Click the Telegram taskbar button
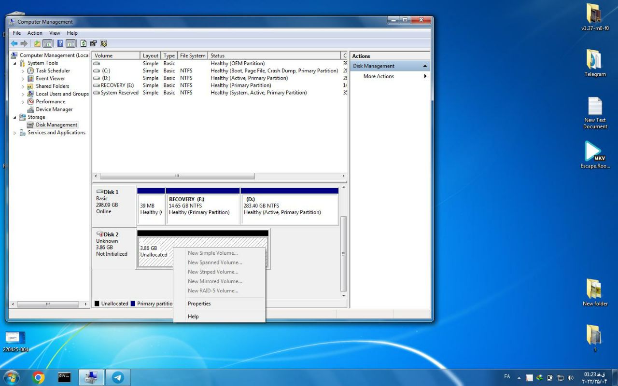This screenshot has width=618, height=386. click(118, 377)
